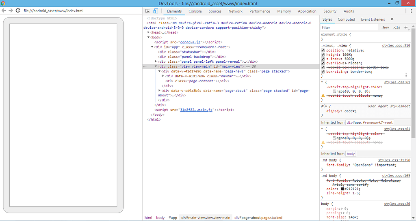The width and height of the screenshot is (416, 221).
Task: Open the 31e8f82...main.js script link
Action: [196, 110]
